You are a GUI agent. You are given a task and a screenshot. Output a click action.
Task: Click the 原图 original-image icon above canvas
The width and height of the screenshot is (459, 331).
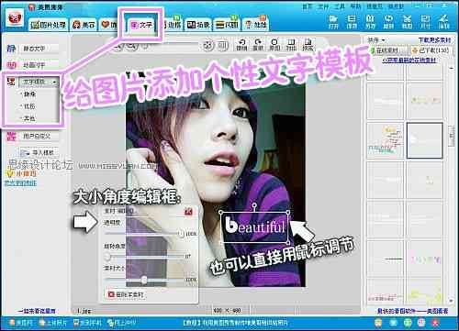click(274, 45)
